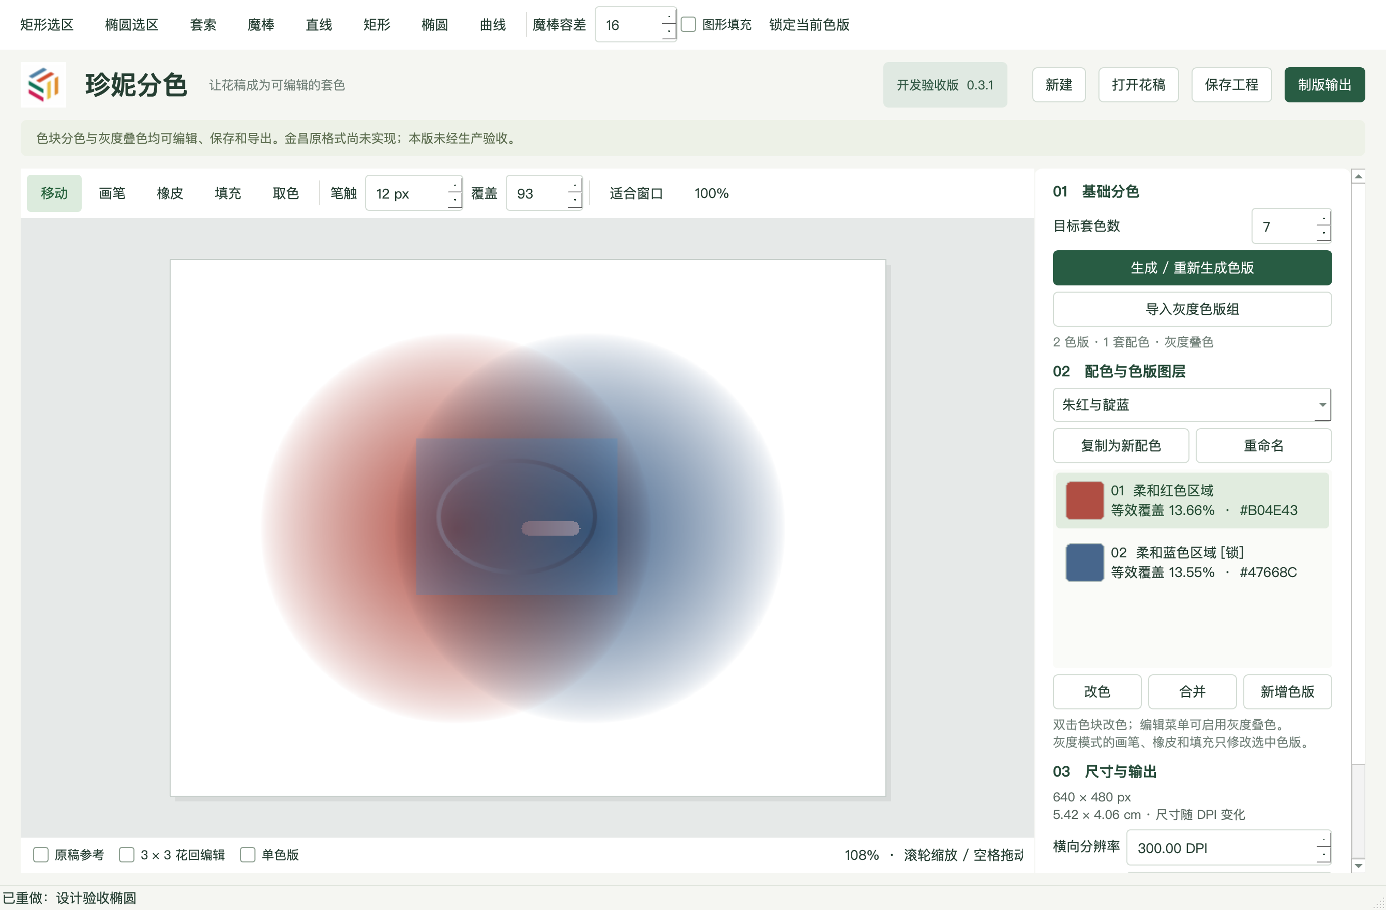Click 保存工程 to save the project
This screenshot has height=910, width=1386.
click(1232, 84)
